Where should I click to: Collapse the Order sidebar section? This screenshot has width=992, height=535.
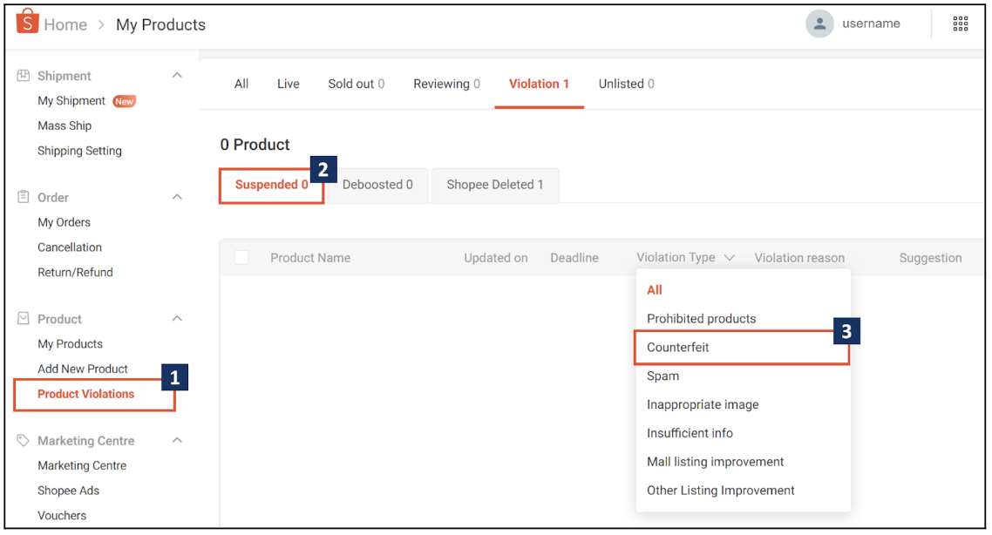point(177,198)
